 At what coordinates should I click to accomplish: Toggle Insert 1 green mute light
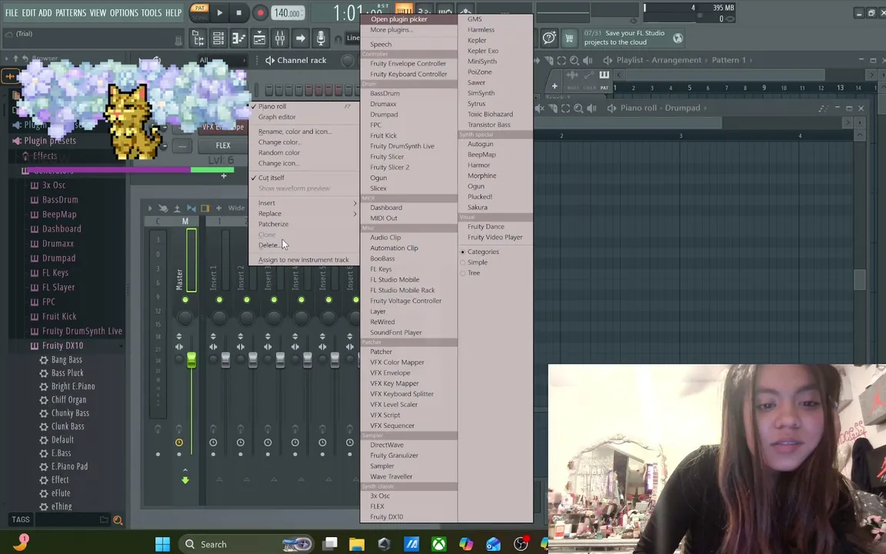point(219,299)
